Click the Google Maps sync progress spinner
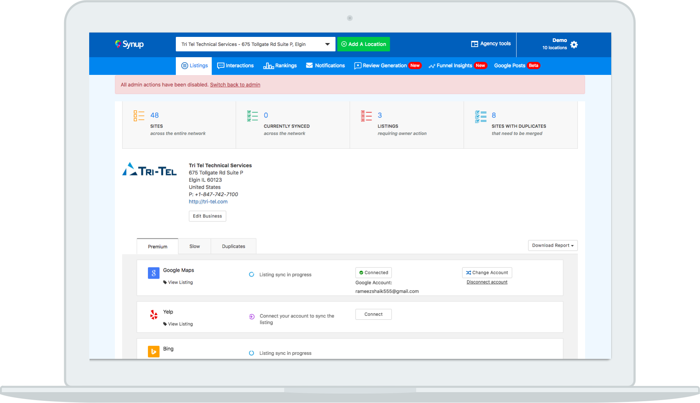This screenshot has height=403, width=700. point(252,275)
